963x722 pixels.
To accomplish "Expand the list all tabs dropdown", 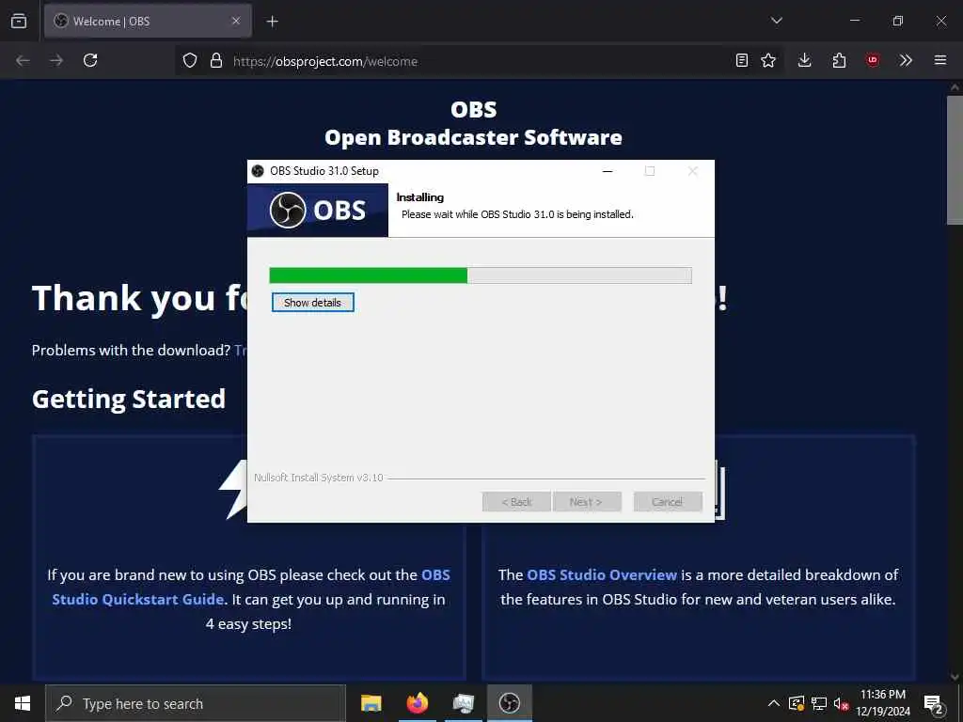I will [x=776, y=21].
